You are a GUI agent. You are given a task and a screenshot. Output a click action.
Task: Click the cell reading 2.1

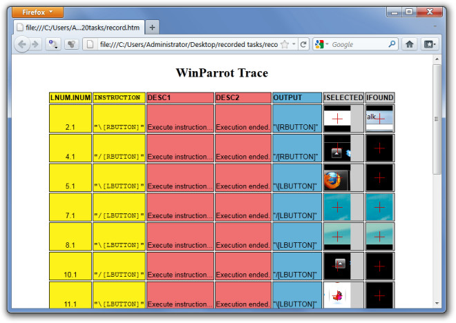click(x=70, y=119)
